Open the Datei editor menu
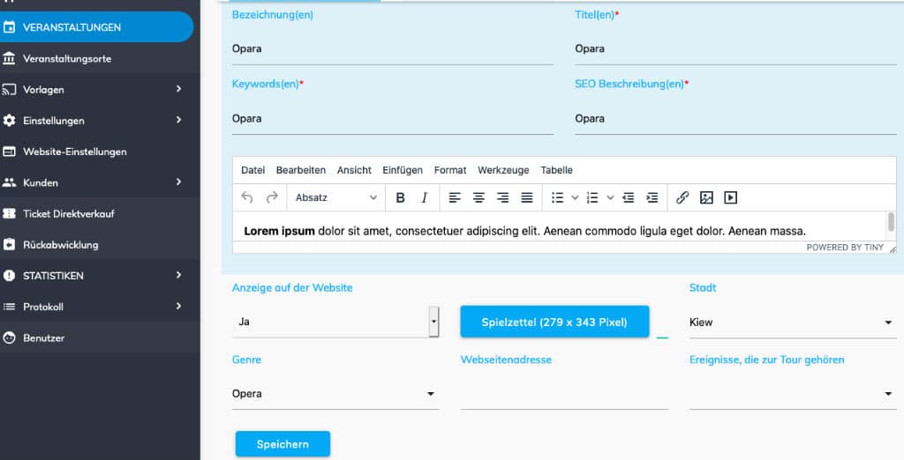The width and height of the screenshot is (904, 460). click(253, 170)
